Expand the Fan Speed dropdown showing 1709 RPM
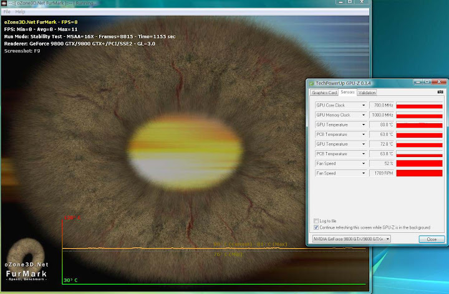Screen dimensions: 449x294 (x=363, y=173)
